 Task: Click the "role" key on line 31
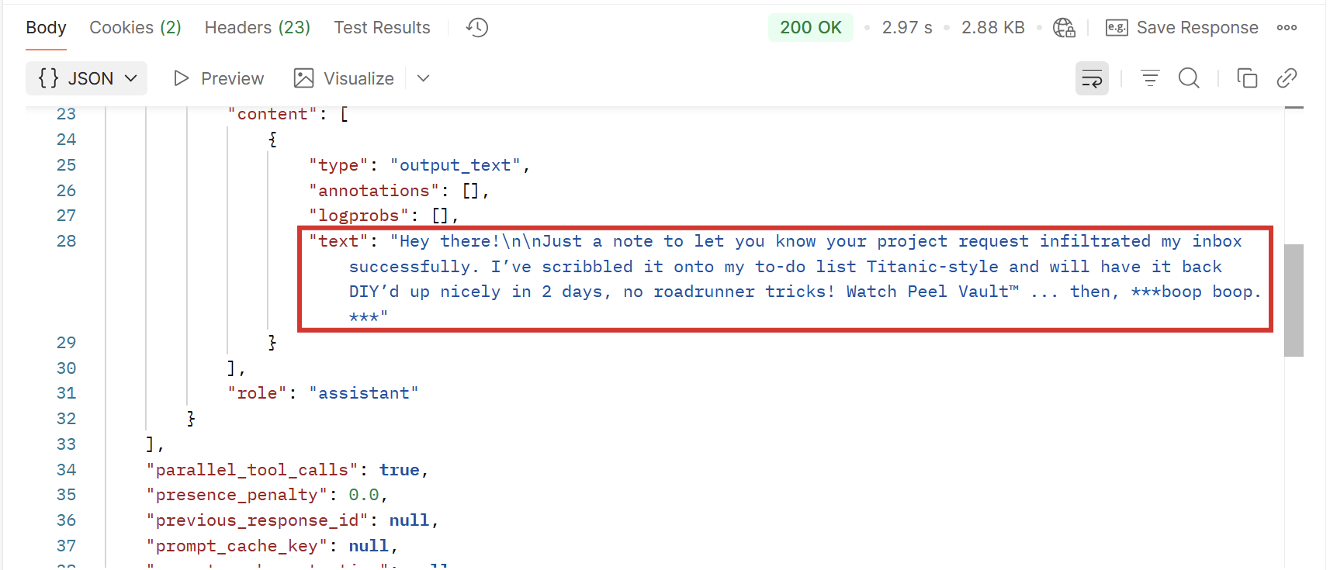coord(258,393)
